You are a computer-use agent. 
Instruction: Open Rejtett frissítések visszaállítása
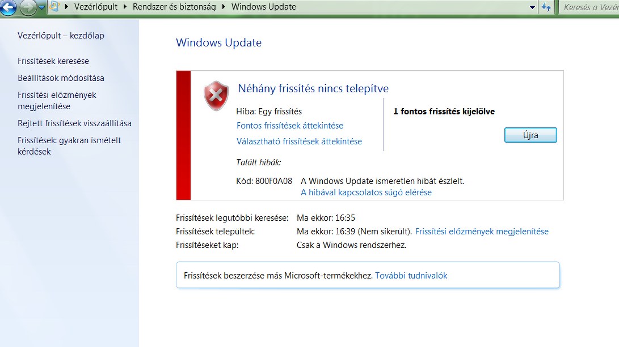point(75,123)
